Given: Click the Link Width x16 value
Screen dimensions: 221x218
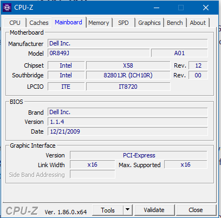Looking at the screenshot, I should [92, 164].
